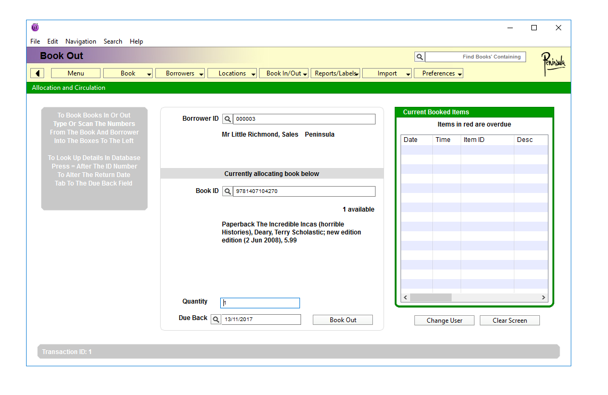This screenshot has width=608, height=395.
Task: Click the right scroll arrow in booked items list
Action: pyautogui.click(x=543, y=297)
